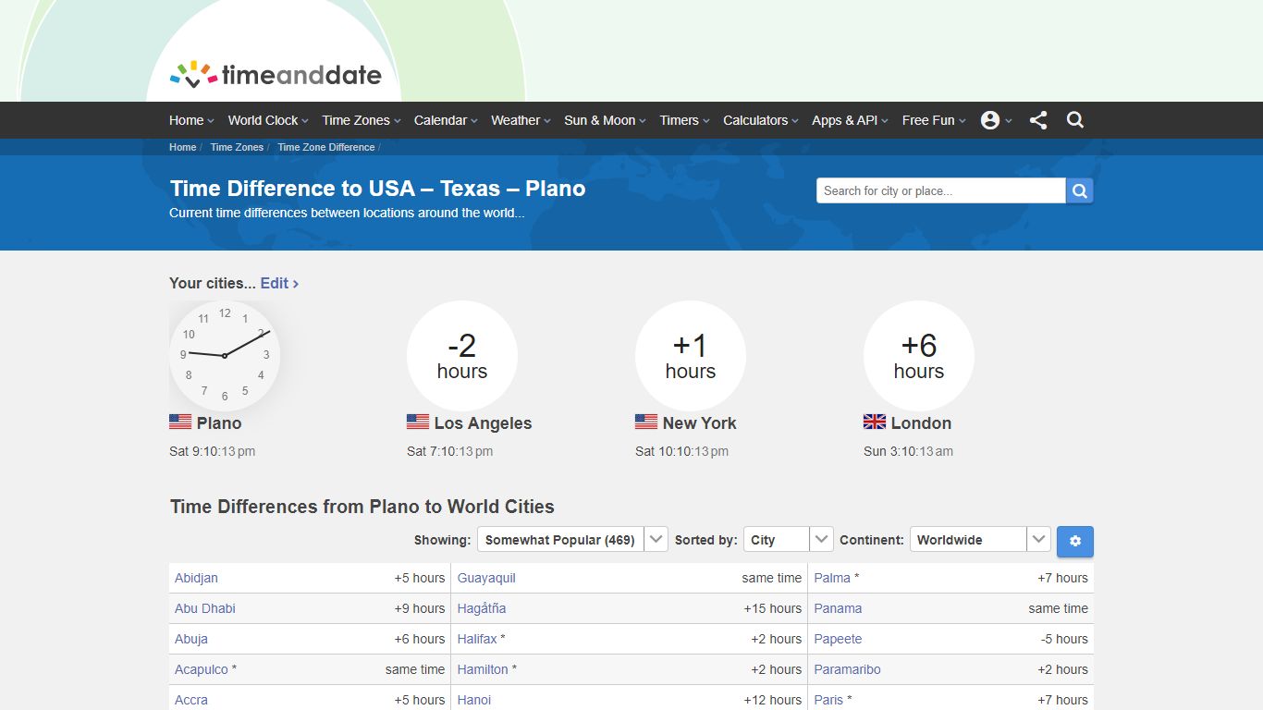Click the Time Zones breadcrumb

(x=237, y=147)
